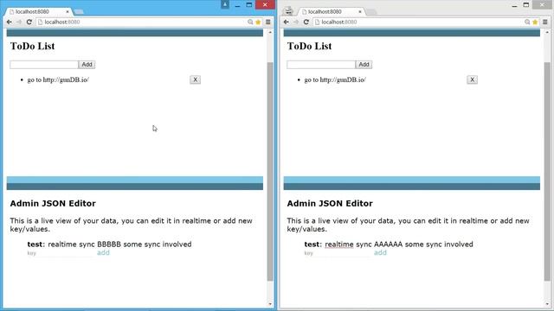Select localhost:8080 tab in right window

coord(331,11)
